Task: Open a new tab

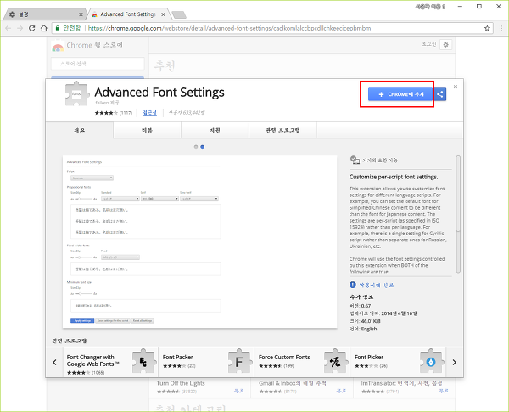Action: point(179,14)
